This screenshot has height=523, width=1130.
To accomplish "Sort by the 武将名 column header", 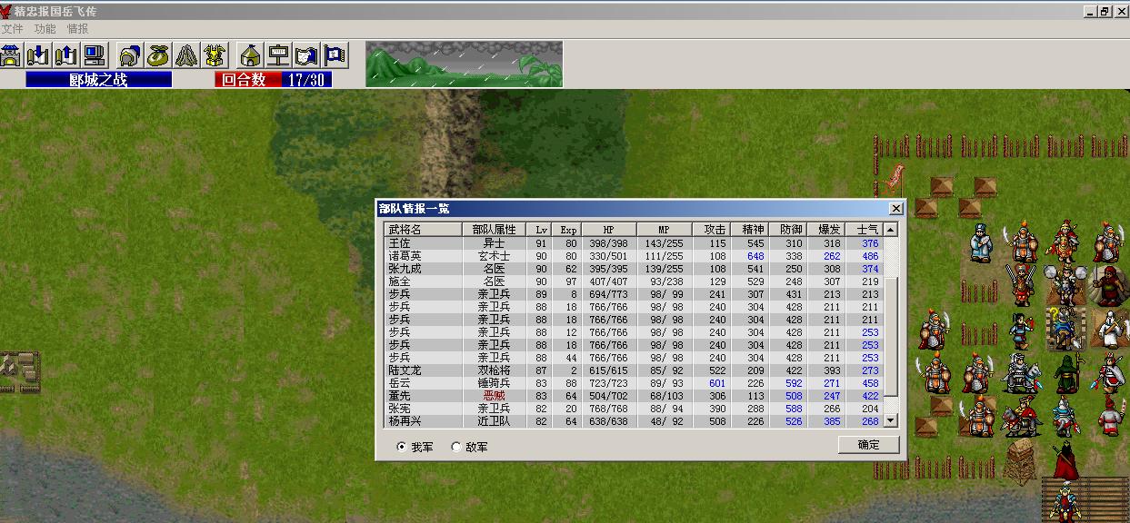I will point(424,230).
